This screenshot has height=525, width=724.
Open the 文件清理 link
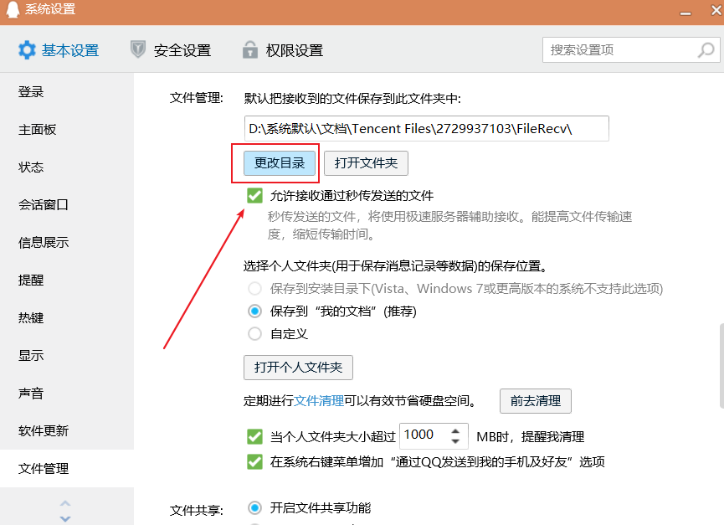[x=319, y=401]
